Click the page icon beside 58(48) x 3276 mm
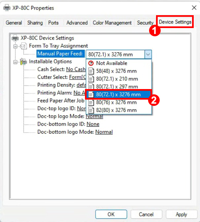The width and height of the screenshot is (200, 222). [x=91, y=71]
